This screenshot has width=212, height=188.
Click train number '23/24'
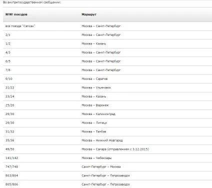pos(10,96)
